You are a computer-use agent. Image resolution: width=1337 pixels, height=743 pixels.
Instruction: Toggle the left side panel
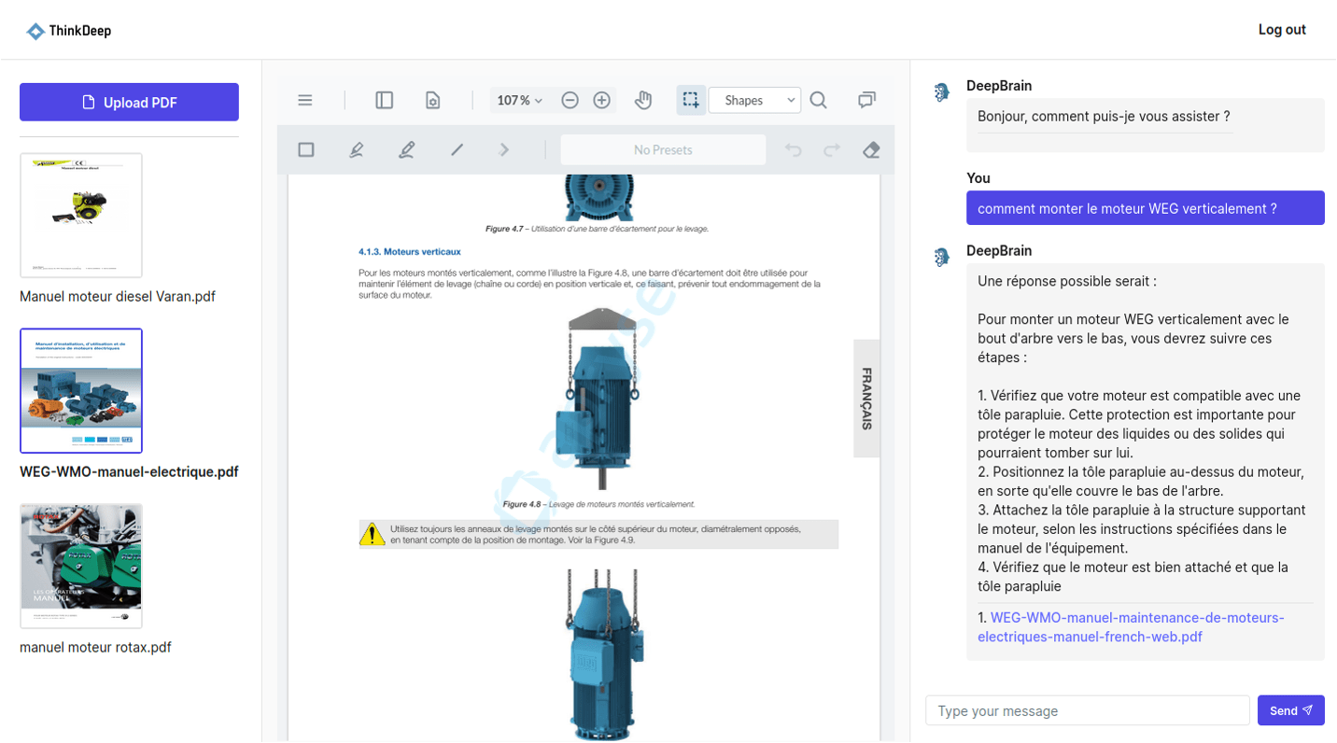pos(384,101)
